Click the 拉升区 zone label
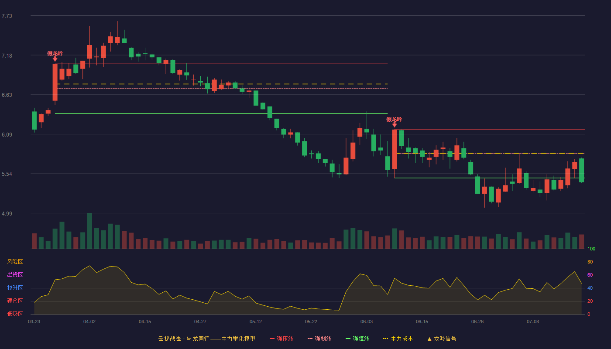This screenshot has height=349, width=611. coord(15,288)
